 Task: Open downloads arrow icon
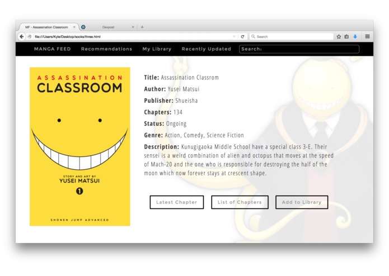pyautogui.click(x=355, y=37)
